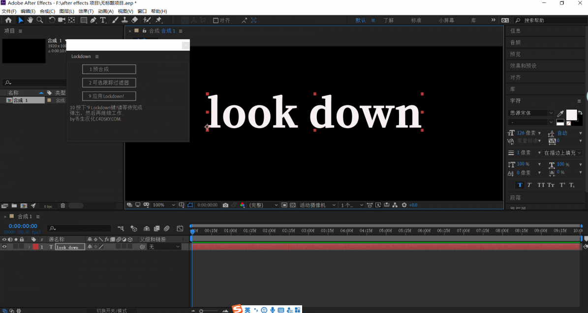This screenshot has height=313, width=588.
Task: Select the Zoom magnifier tool
Action: tap(39, 20)
